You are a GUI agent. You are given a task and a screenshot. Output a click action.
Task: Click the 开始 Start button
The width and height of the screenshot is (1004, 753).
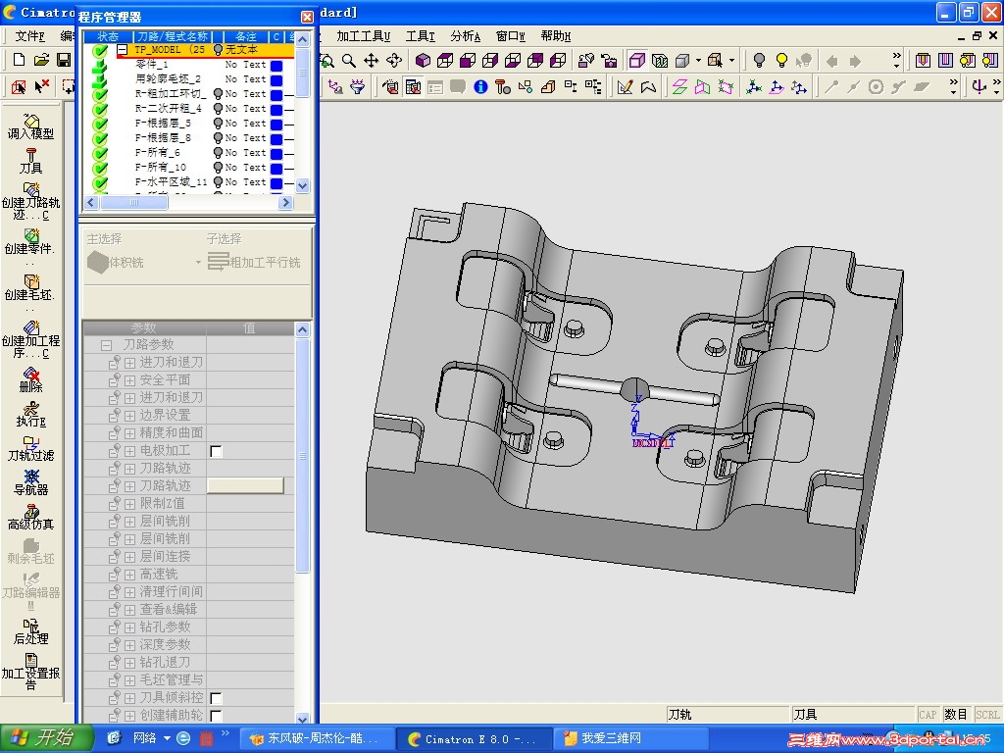[x=45, y=738]
